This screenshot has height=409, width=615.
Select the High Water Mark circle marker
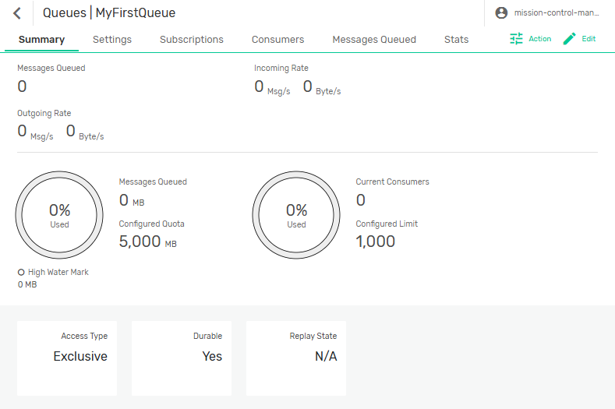click(x=21, y=272)
